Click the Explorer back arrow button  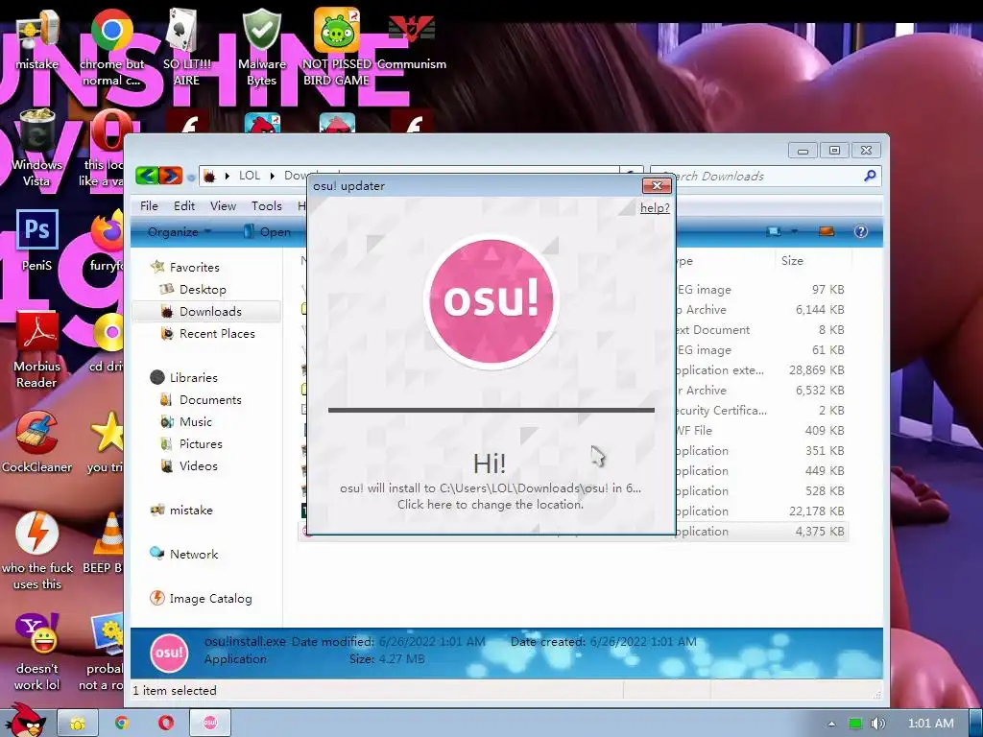147,176
